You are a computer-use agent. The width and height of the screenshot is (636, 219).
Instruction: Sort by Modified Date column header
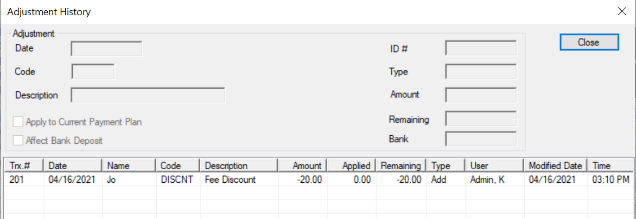[555, 166]
